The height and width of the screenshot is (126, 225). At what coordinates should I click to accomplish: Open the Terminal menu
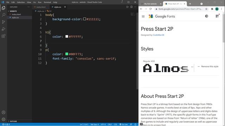(x=47, y=2)
